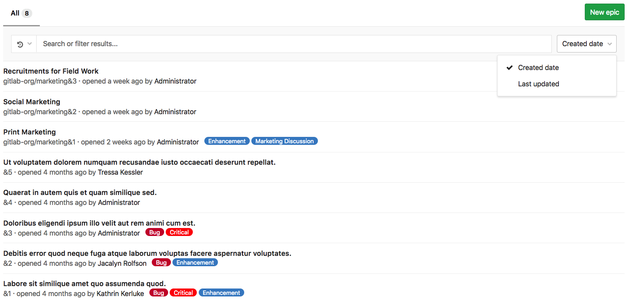Open Quaerat in autem quis epic

tap(80, 193)
